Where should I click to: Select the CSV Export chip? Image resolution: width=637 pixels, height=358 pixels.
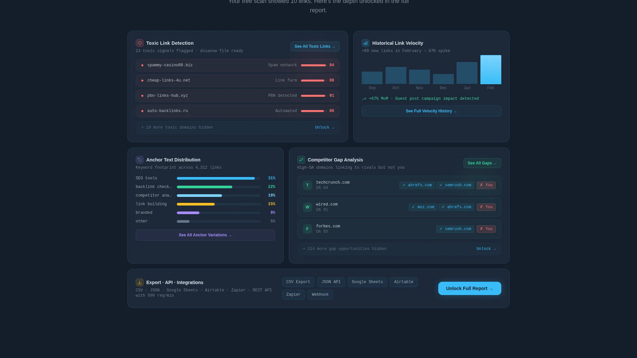pyautogui.click(x=298, y=282)
